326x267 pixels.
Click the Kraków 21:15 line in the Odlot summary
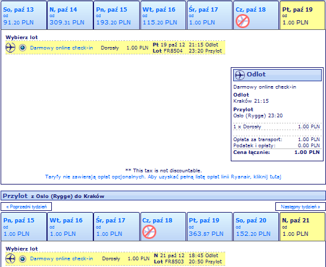click(251, 101)
